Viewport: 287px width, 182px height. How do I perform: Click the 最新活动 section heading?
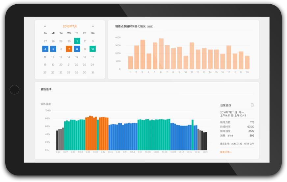pos(46,89)
